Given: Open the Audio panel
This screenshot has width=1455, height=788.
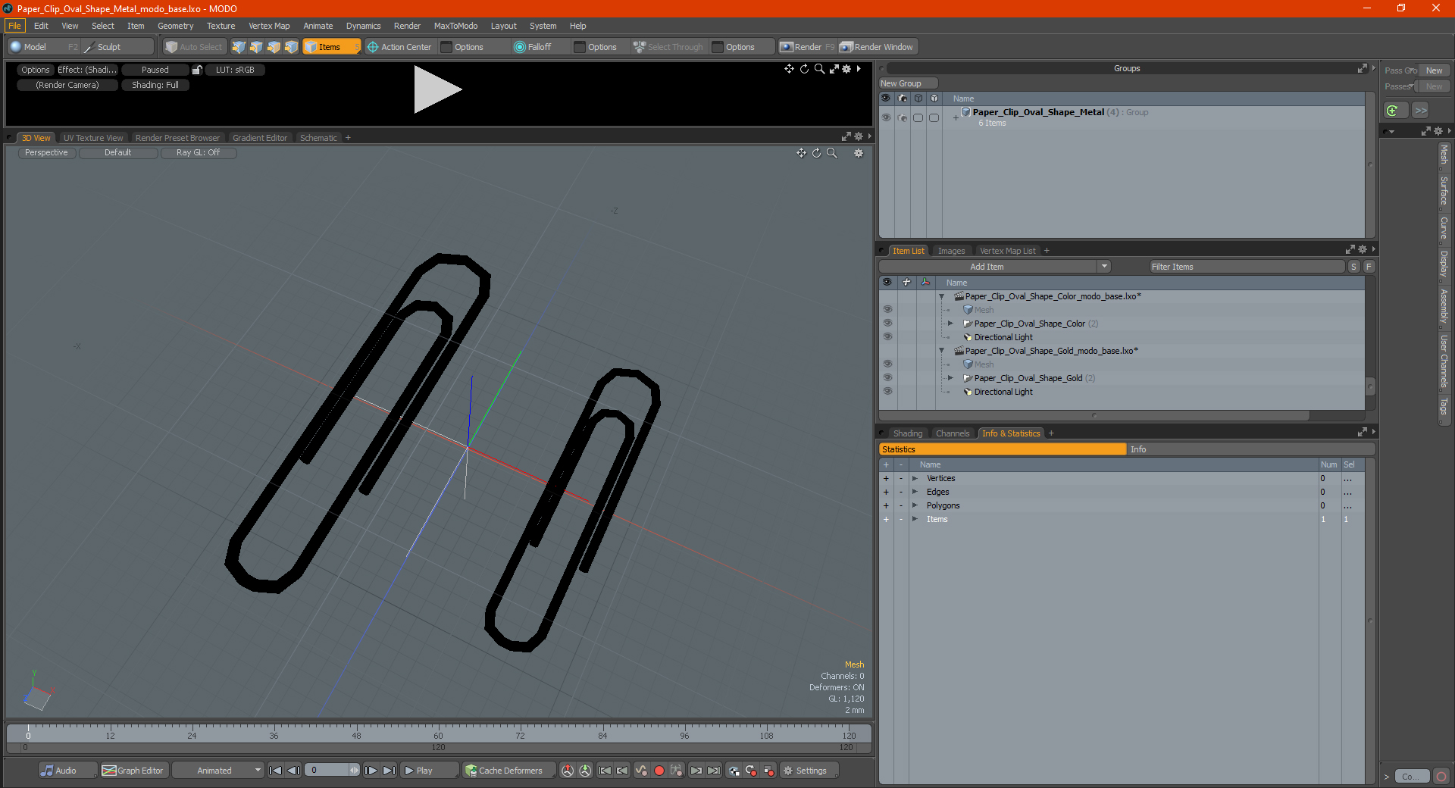Looking at the screenshot, I should pyautogui.click(x=67, y=771).
